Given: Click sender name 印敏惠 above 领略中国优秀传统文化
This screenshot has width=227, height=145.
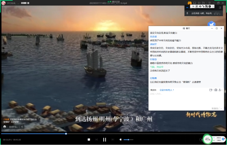Looking at the screenshot, I should [153, 59].
